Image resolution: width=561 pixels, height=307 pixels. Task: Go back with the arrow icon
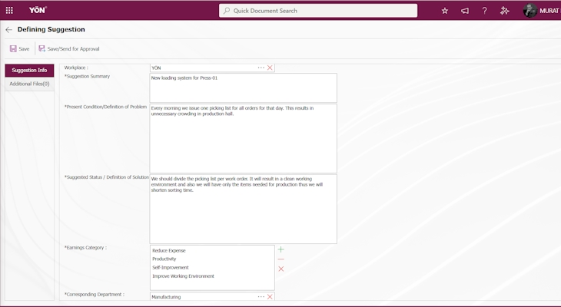tap(9, 30)
